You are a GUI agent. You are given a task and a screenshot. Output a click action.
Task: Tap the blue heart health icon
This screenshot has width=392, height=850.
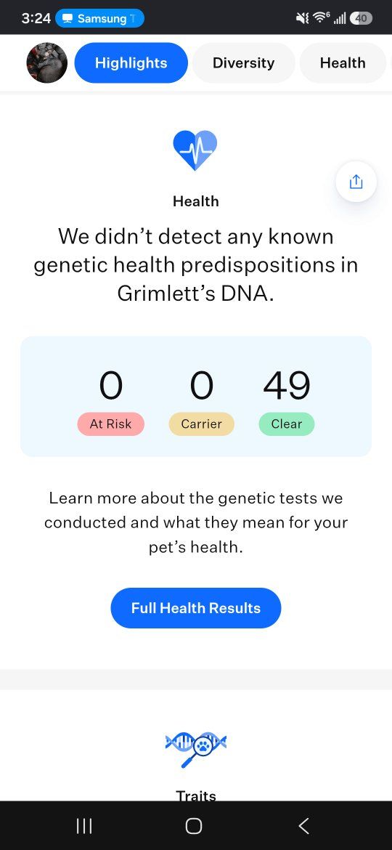(195, 150)
